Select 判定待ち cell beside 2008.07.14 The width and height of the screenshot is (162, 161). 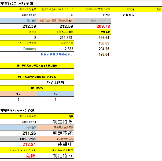55,122
